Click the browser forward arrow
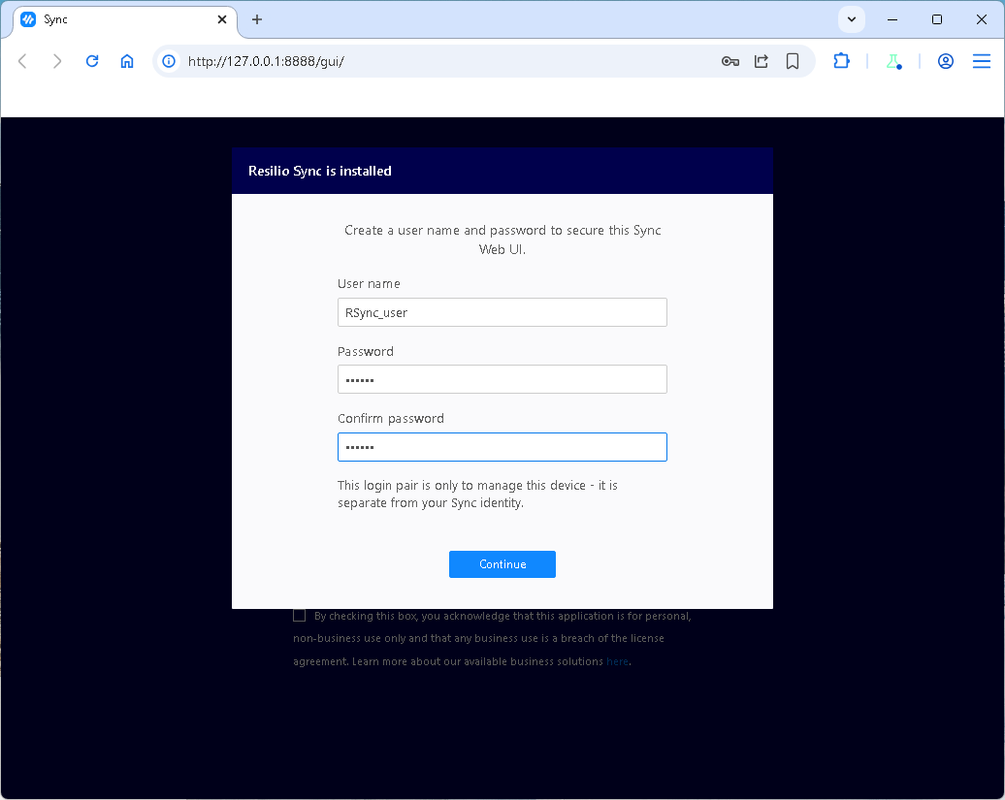Screen dimensions: 1005x800 click(57, 61)
